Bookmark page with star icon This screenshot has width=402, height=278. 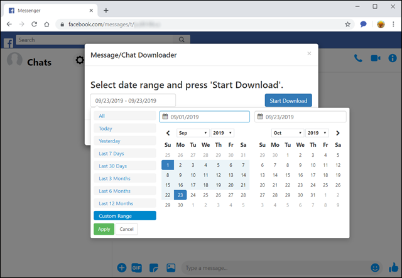click(x=347, y=24)
